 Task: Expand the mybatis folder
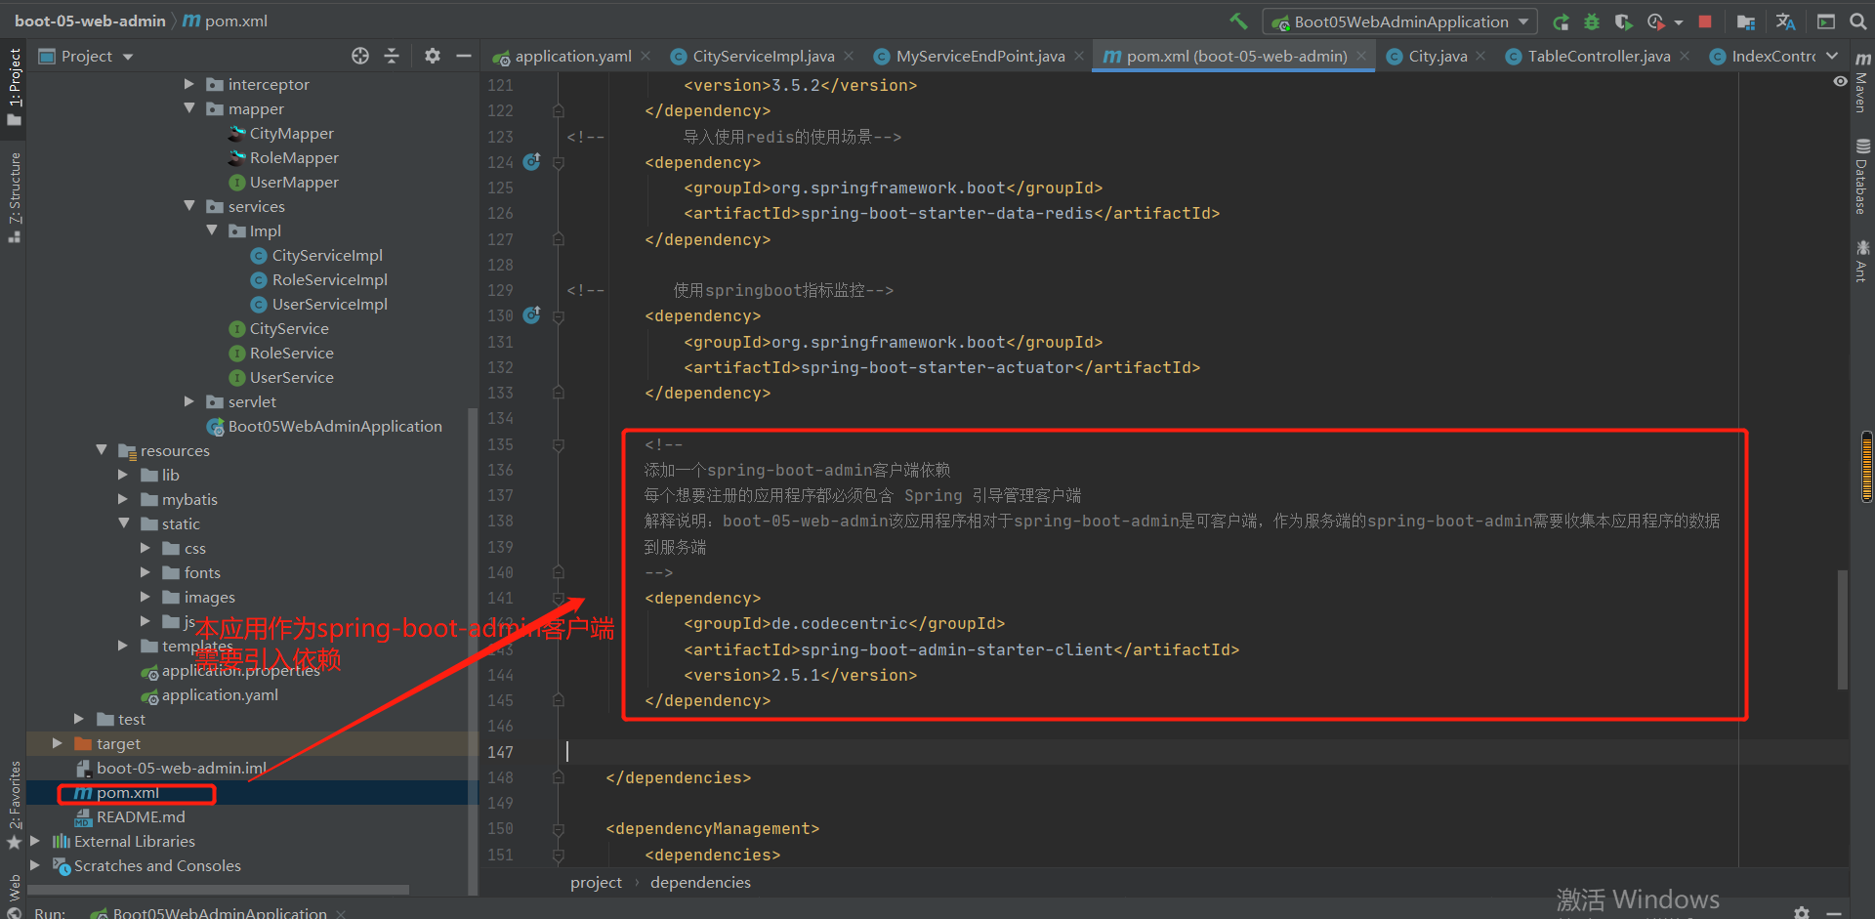point(123,499)
